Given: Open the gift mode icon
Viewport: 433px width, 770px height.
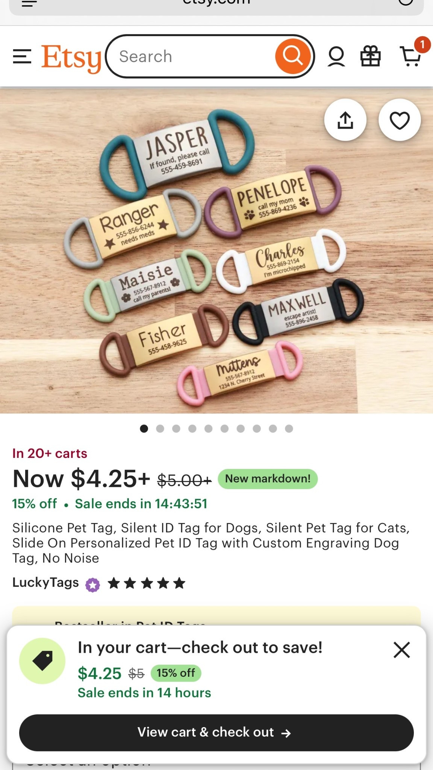Looking at the screenshot, I should coord(371,56).
